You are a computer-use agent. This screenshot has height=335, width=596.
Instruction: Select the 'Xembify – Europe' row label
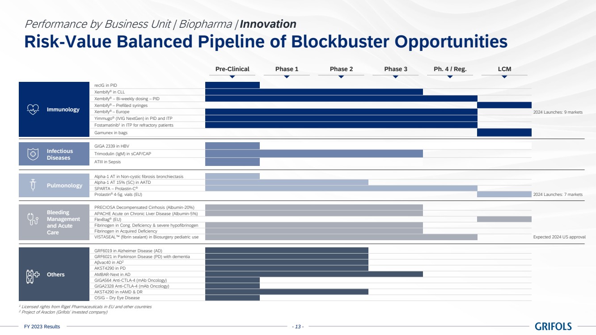pos(113,112)
